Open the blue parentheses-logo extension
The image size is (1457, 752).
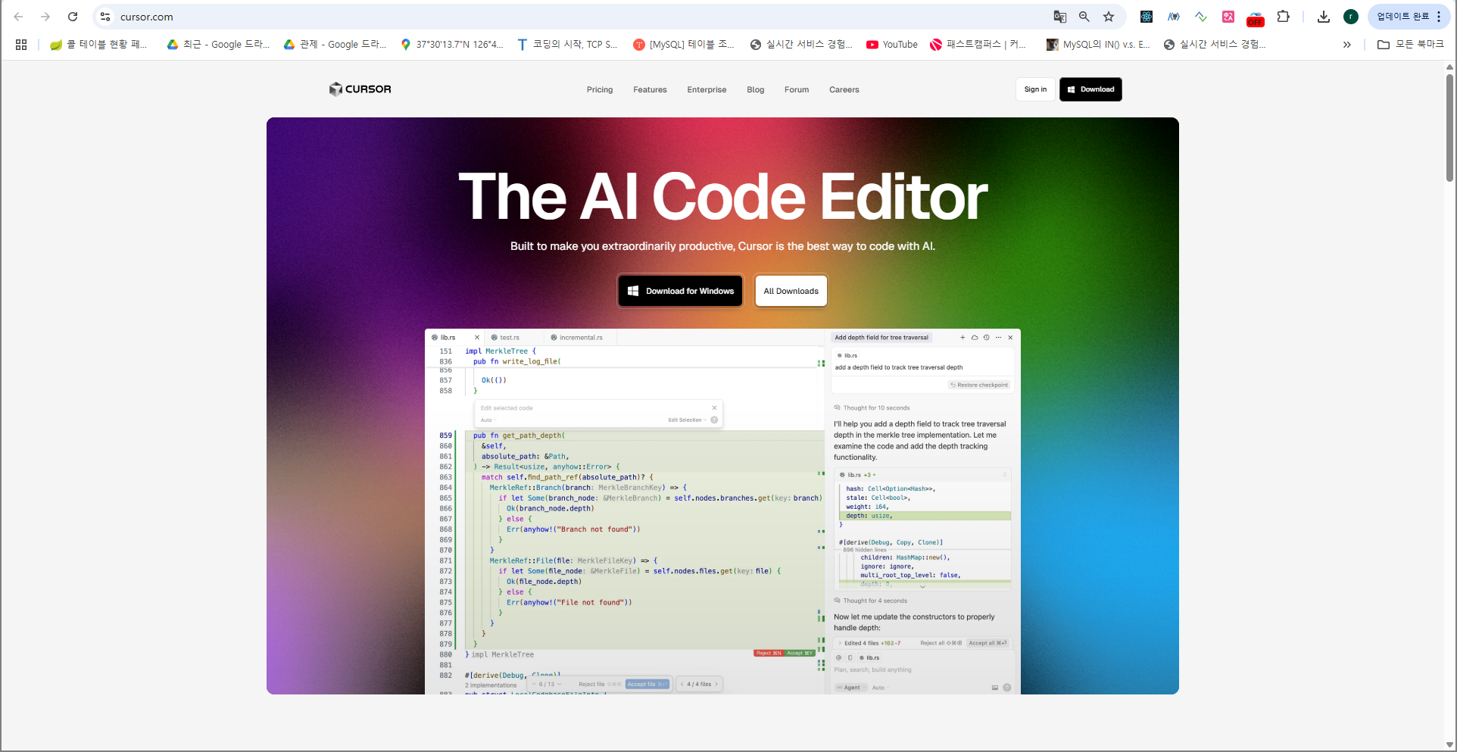1174,17
